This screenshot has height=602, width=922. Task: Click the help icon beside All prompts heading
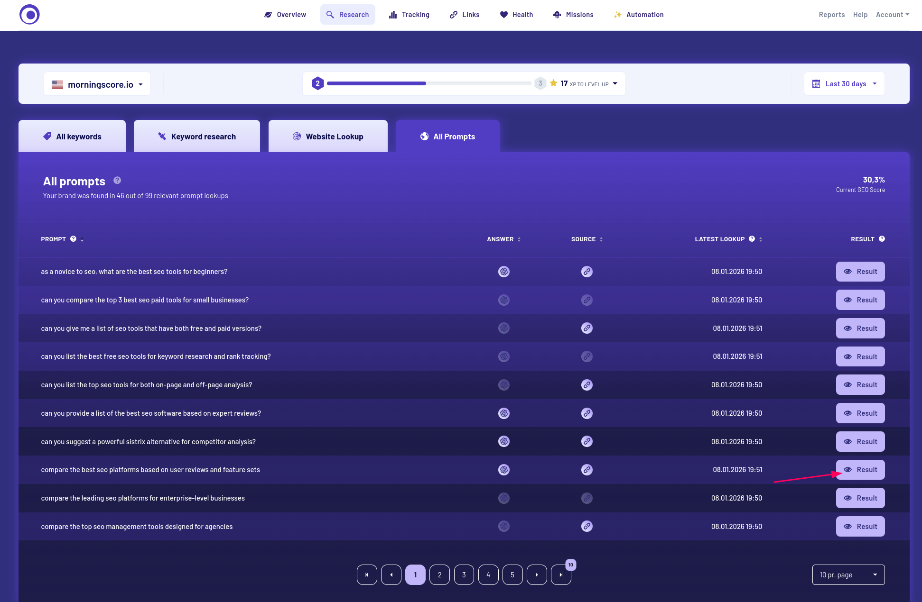point(117,181)
